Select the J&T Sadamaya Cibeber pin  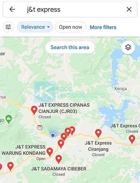point(59,159)
